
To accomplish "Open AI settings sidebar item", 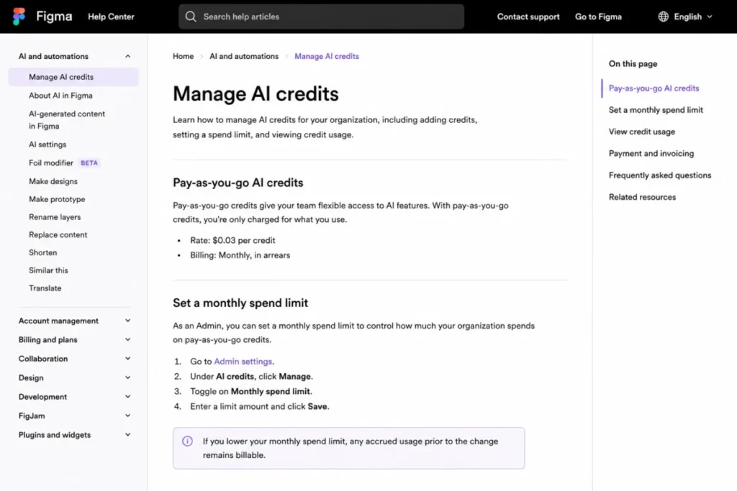I will (x=48, y=144).
